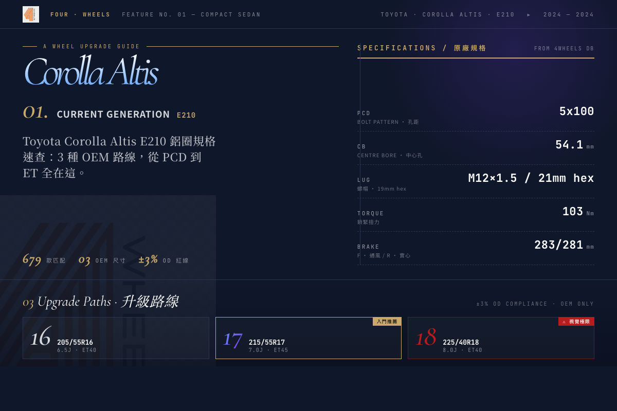This screenshot has width=617, height=411.
Task: Click the small play arrow before 2024
Action: 529,15
